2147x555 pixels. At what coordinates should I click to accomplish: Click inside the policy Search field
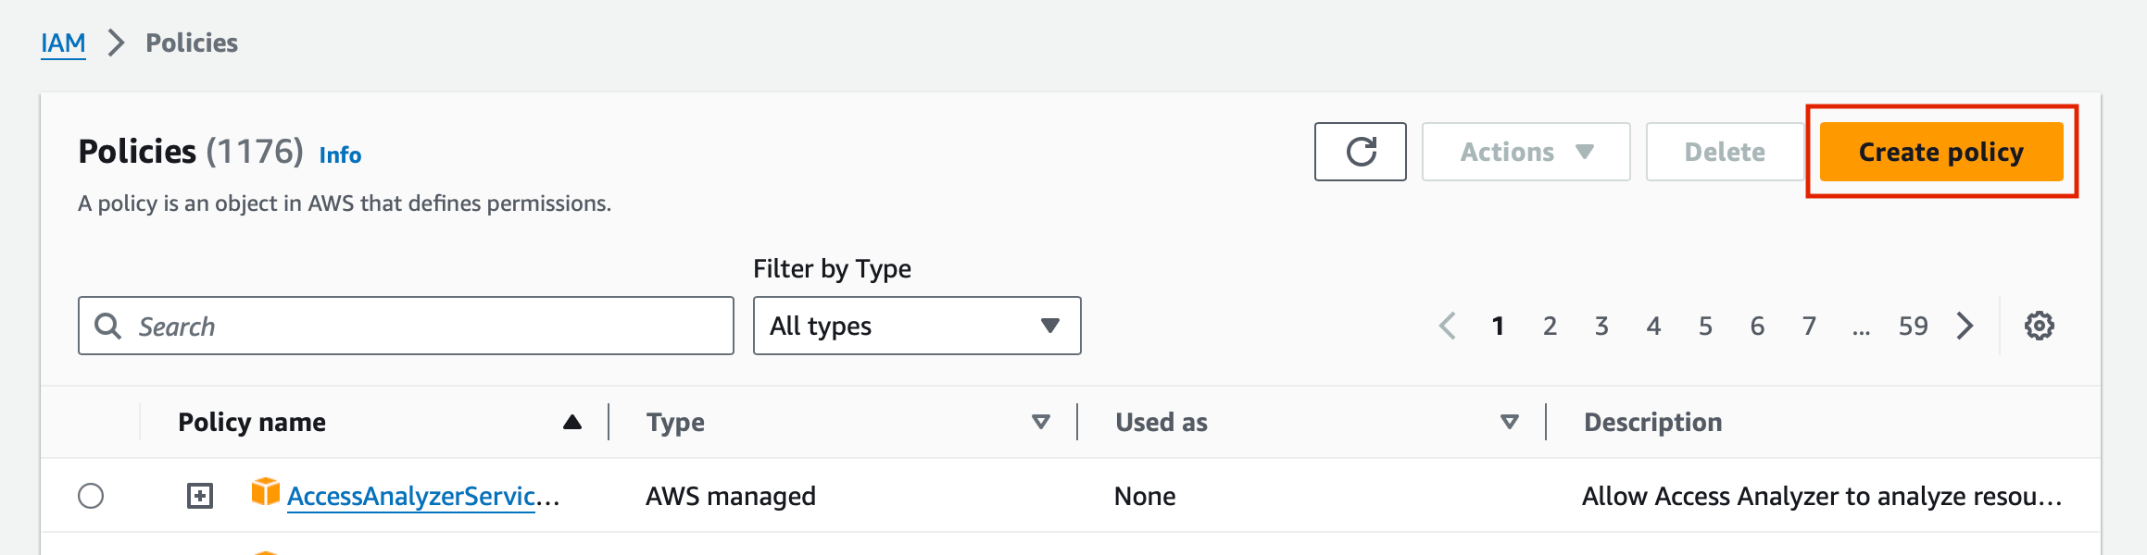[406, 326]
